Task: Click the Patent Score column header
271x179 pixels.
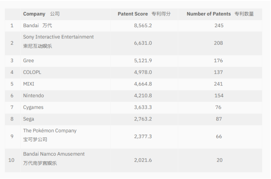Action: click(144, 14)
